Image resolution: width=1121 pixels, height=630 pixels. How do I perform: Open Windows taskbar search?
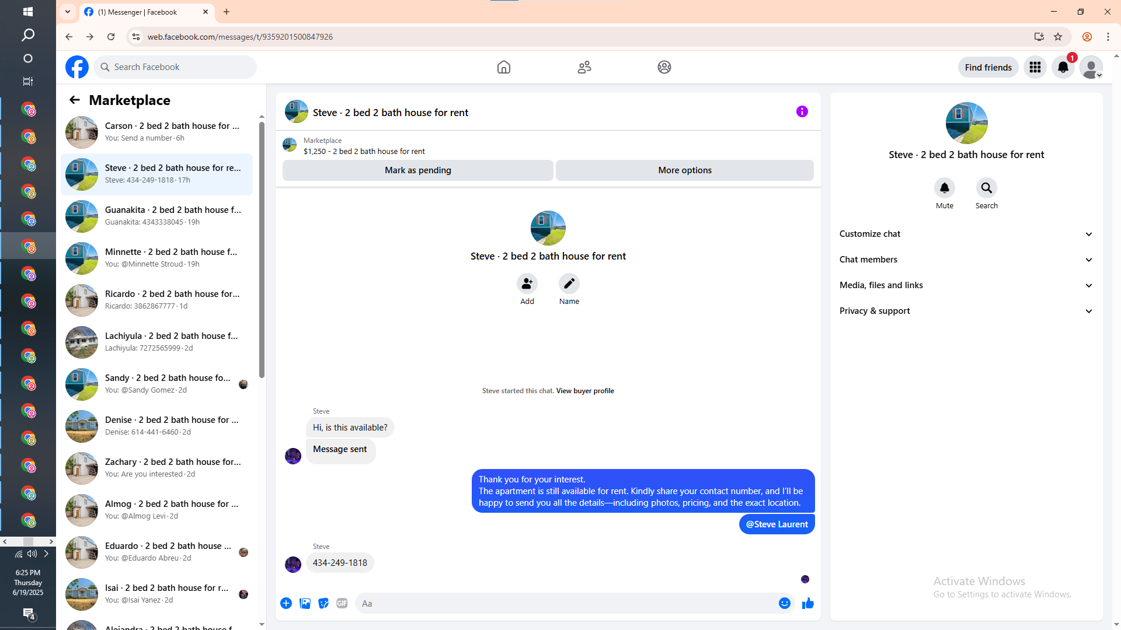pyautogui.click(x=28, y=35)
